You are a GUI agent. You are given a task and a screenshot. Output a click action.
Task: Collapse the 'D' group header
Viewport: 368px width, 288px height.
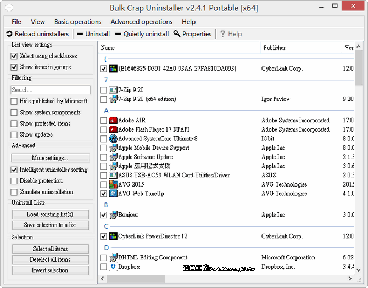coord(107,248)
